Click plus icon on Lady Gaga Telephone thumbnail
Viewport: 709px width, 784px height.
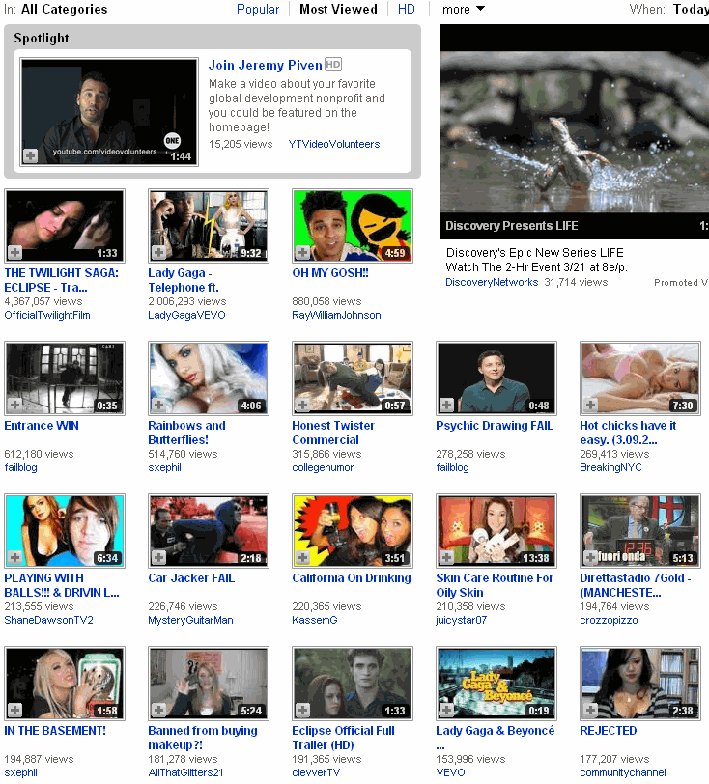(159, 253)
